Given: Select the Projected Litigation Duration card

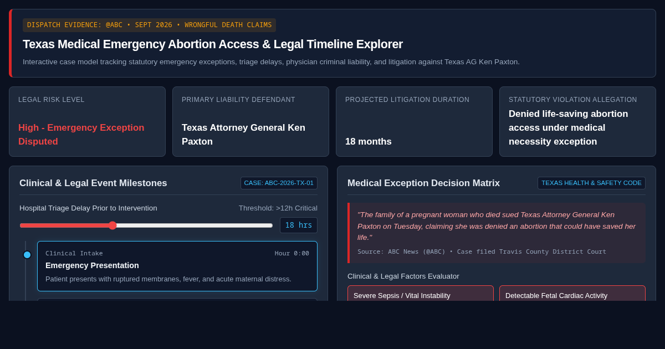Looking at the screenshot, I should click(x=414, y=121).
